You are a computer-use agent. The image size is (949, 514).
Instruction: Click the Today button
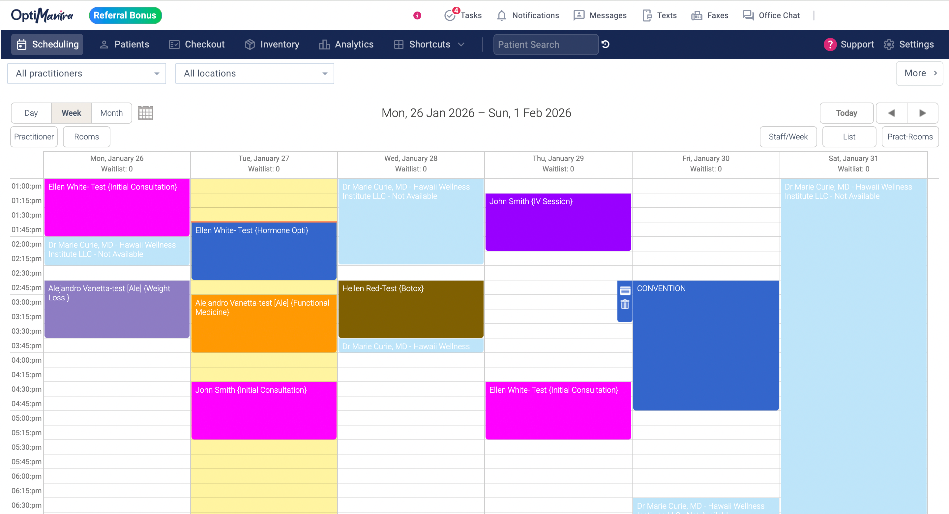pyautogui.click(x=846, y=113)
